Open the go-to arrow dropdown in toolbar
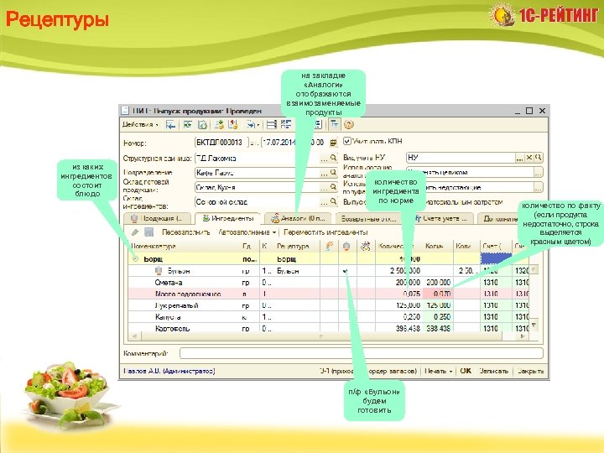The image size is (604, 453). (253, 124)
